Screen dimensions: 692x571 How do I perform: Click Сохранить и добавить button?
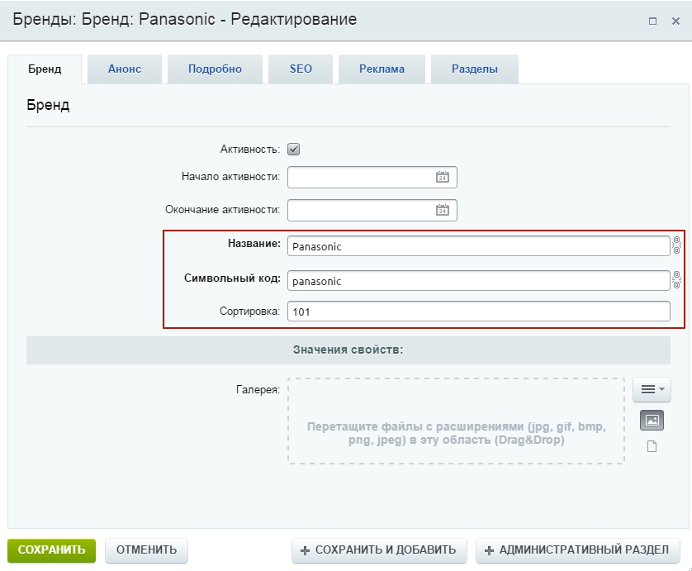(x=379, y=550)
